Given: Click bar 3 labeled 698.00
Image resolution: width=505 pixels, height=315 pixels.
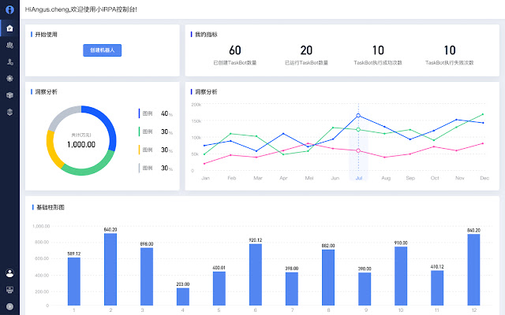Looking at the screenshot, I should point(147,276).
